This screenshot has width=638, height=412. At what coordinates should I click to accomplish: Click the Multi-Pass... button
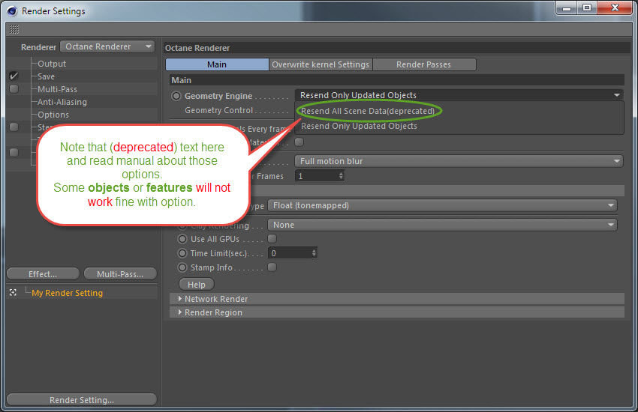(120, 274)
